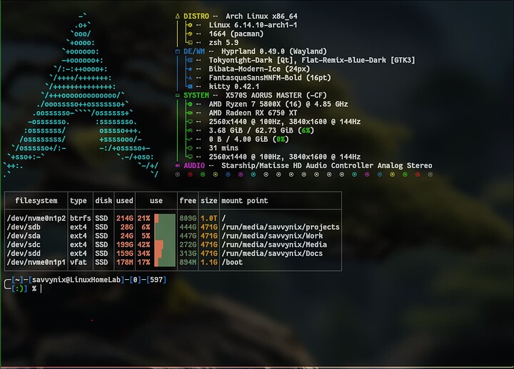Click the text 'Arch Linux x86_64'
This screenshot has height=369, width=514.
tap(261, 16)
